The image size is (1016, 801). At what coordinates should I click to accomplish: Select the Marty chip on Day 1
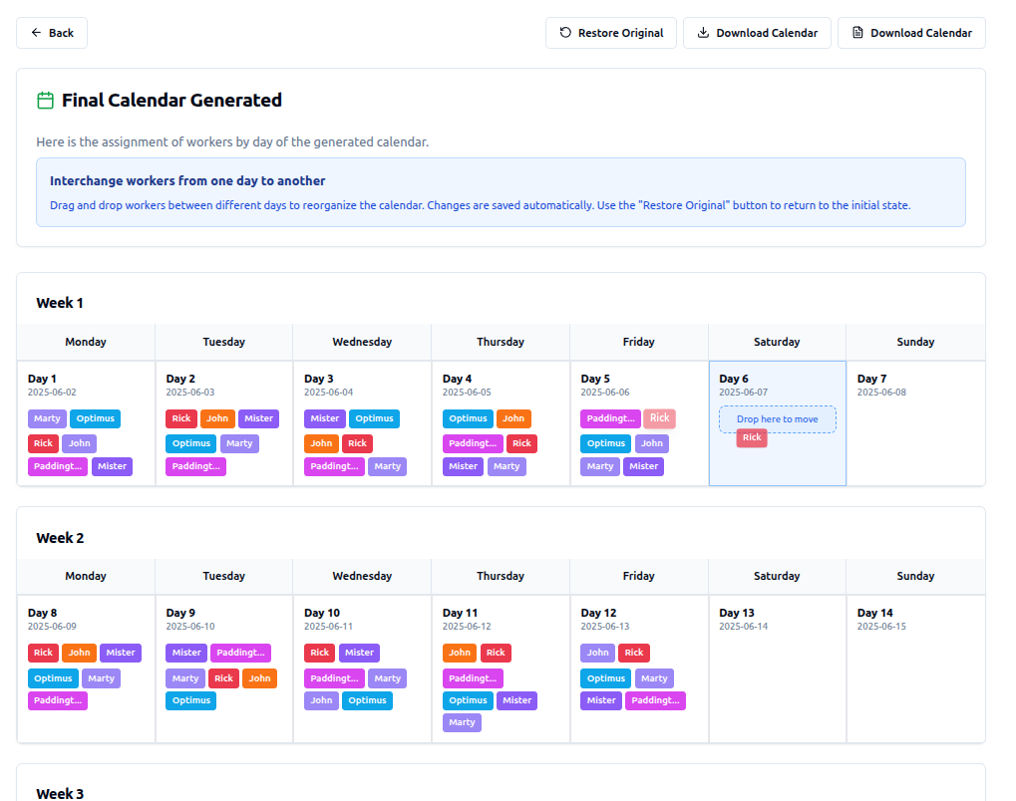click(47, 418)
